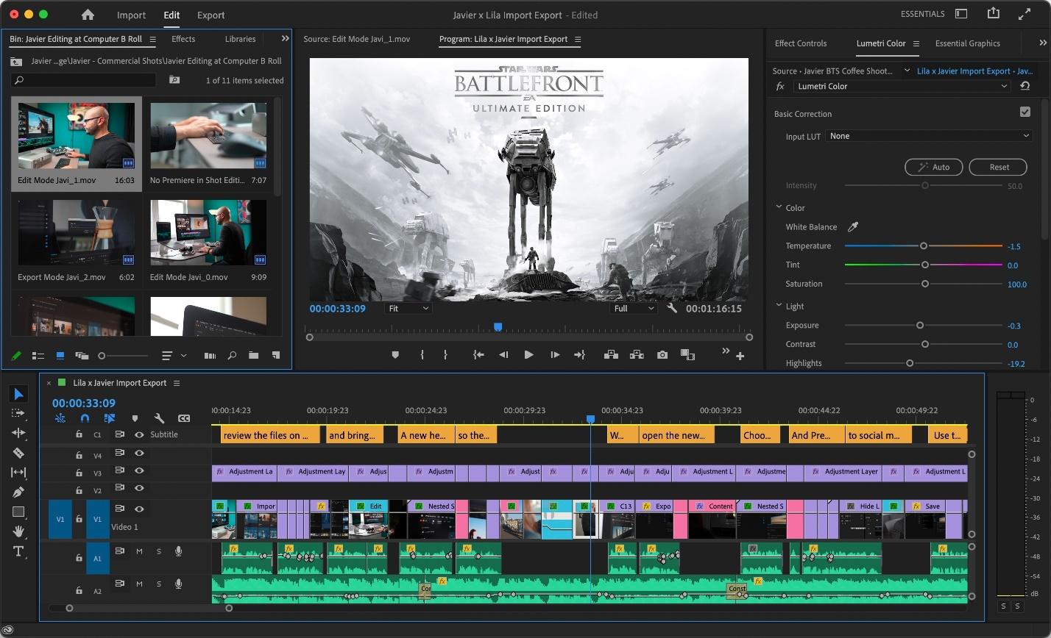
Task: Adjust the Temperature slider
Action: coord(924,245)
